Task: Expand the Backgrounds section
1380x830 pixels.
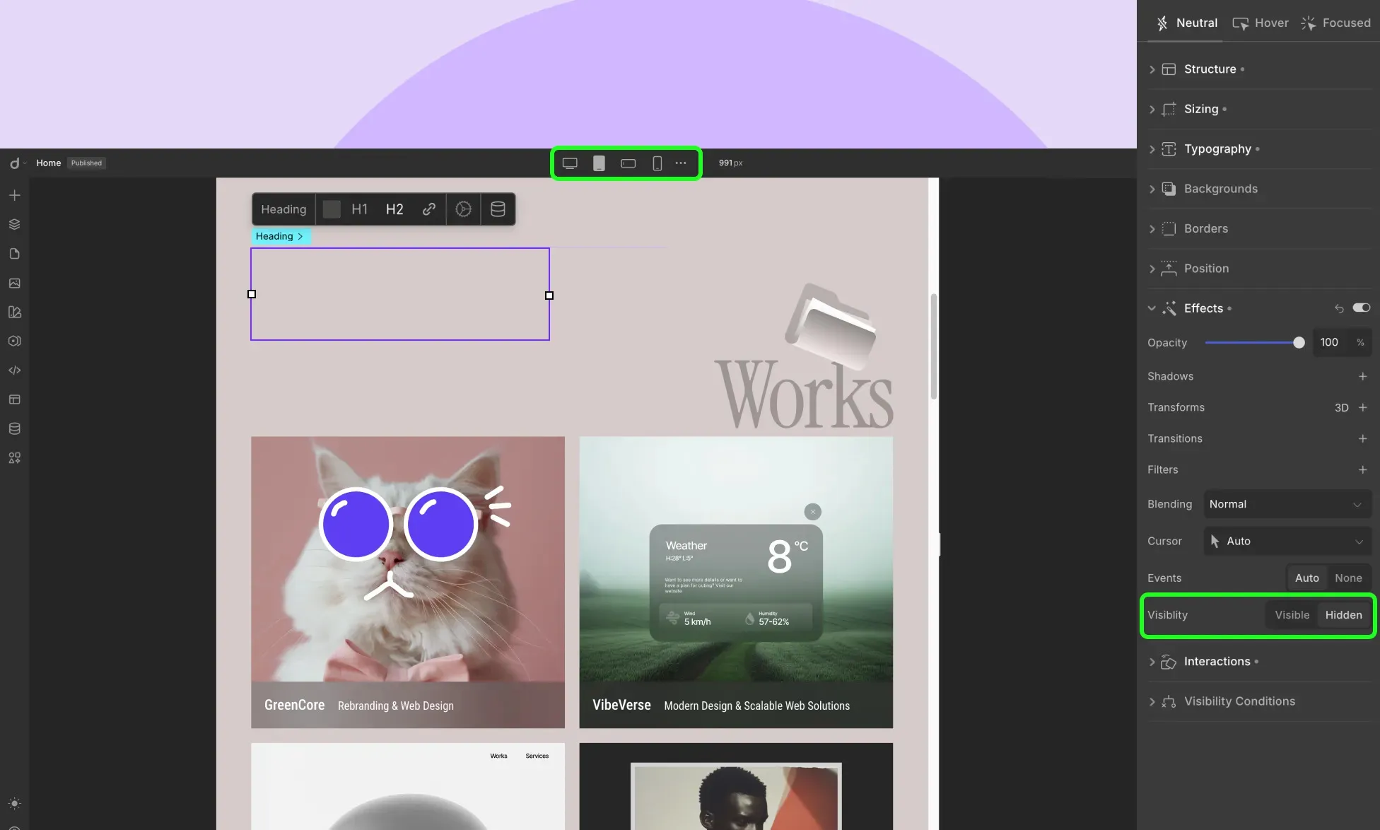Action: [x=1258, y=189]
